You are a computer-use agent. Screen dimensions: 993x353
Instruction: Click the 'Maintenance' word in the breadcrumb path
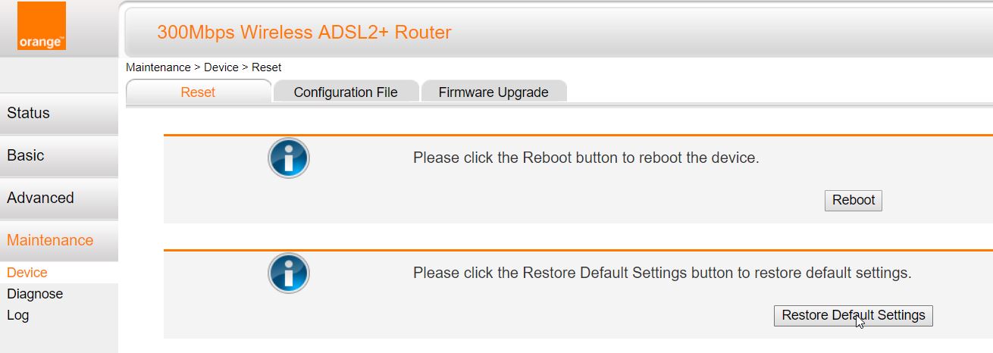coord(158,67)
